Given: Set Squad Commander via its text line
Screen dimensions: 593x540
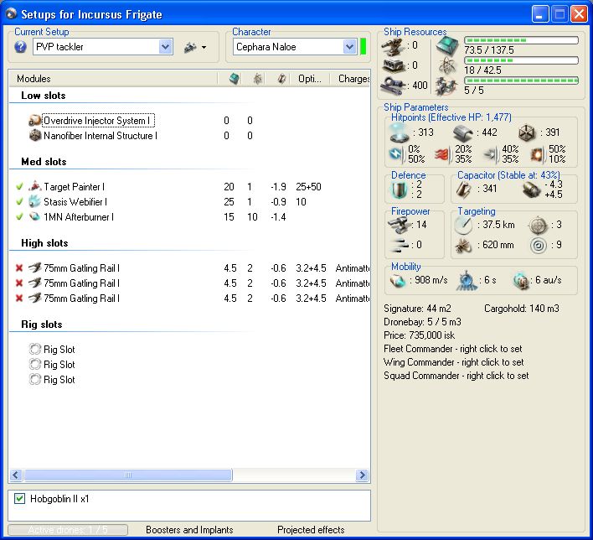Looking at the screenshot, I should (456, 376).
